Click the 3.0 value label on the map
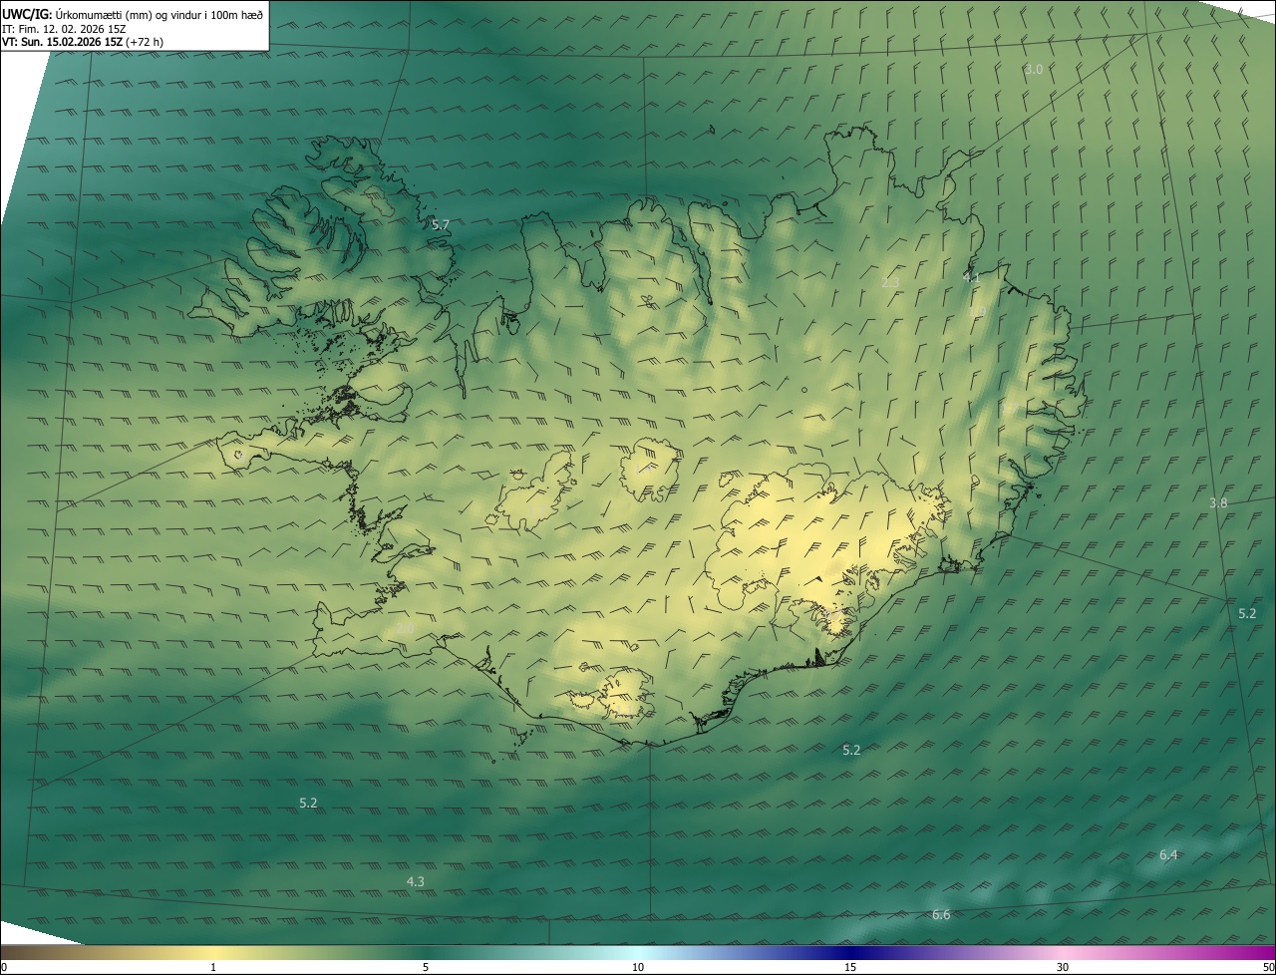Image resolution: width=1276 pixels, height=975 pixels. 1034,69
